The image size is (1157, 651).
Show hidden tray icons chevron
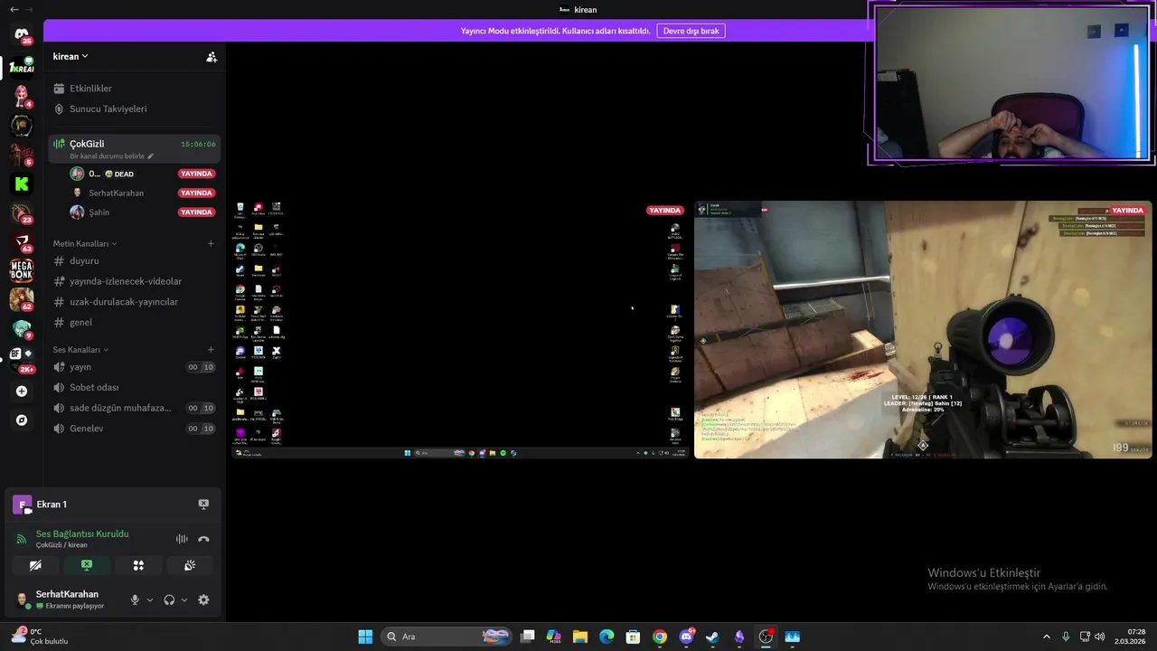point(1047,637)
